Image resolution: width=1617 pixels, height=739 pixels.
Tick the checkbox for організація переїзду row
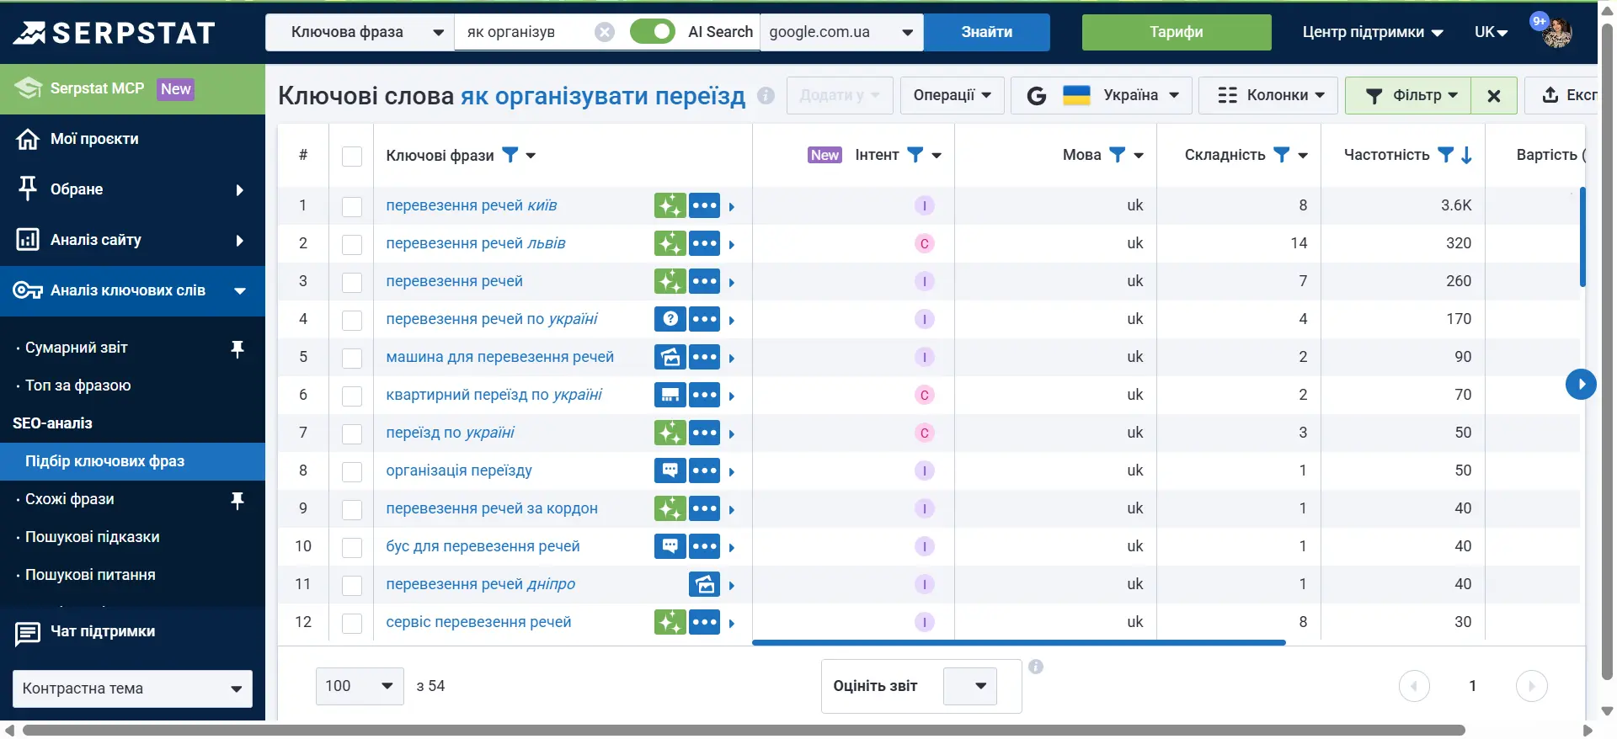tap(352, 471)
